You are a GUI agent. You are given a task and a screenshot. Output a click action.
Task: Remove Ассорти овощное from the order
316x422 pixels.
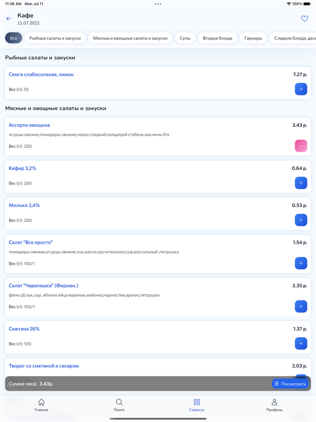click(301, 146)
